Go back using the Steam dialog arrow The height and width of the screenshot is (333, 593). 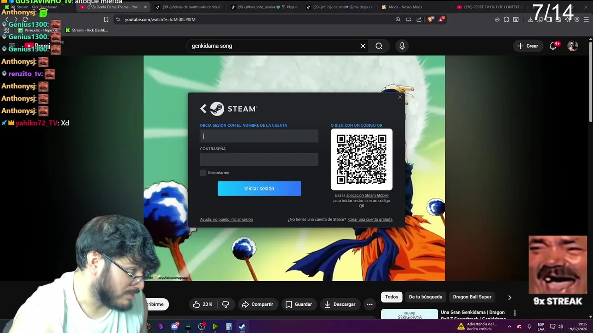[203, 109]
